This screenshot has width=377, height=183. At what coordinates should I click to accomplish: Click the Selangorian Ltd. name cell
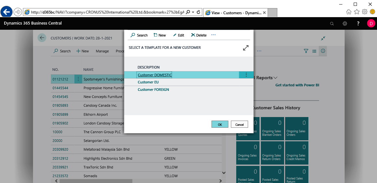tap(96, 141)
